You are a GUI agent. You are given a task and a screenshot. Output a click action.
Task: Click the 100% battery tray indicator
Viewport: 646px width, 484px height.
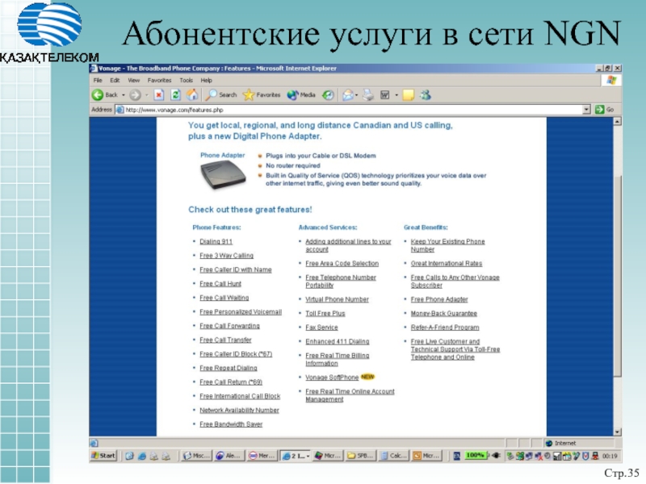click(x=475, y=455)
